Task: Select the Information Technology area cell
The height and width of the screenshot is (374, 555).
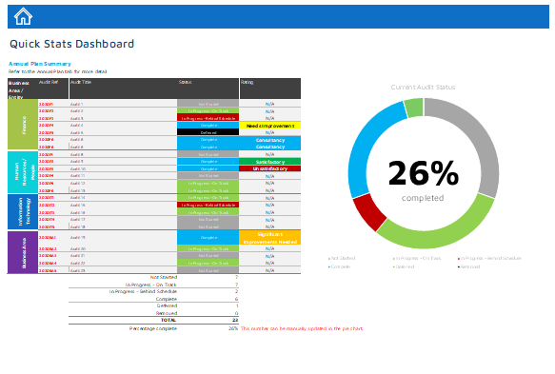Action: point(23,211)
